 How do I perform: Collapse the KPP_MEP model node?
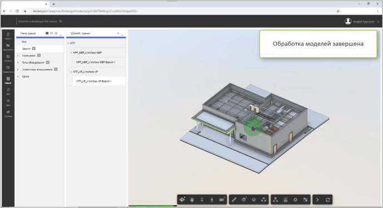(71, 53)
